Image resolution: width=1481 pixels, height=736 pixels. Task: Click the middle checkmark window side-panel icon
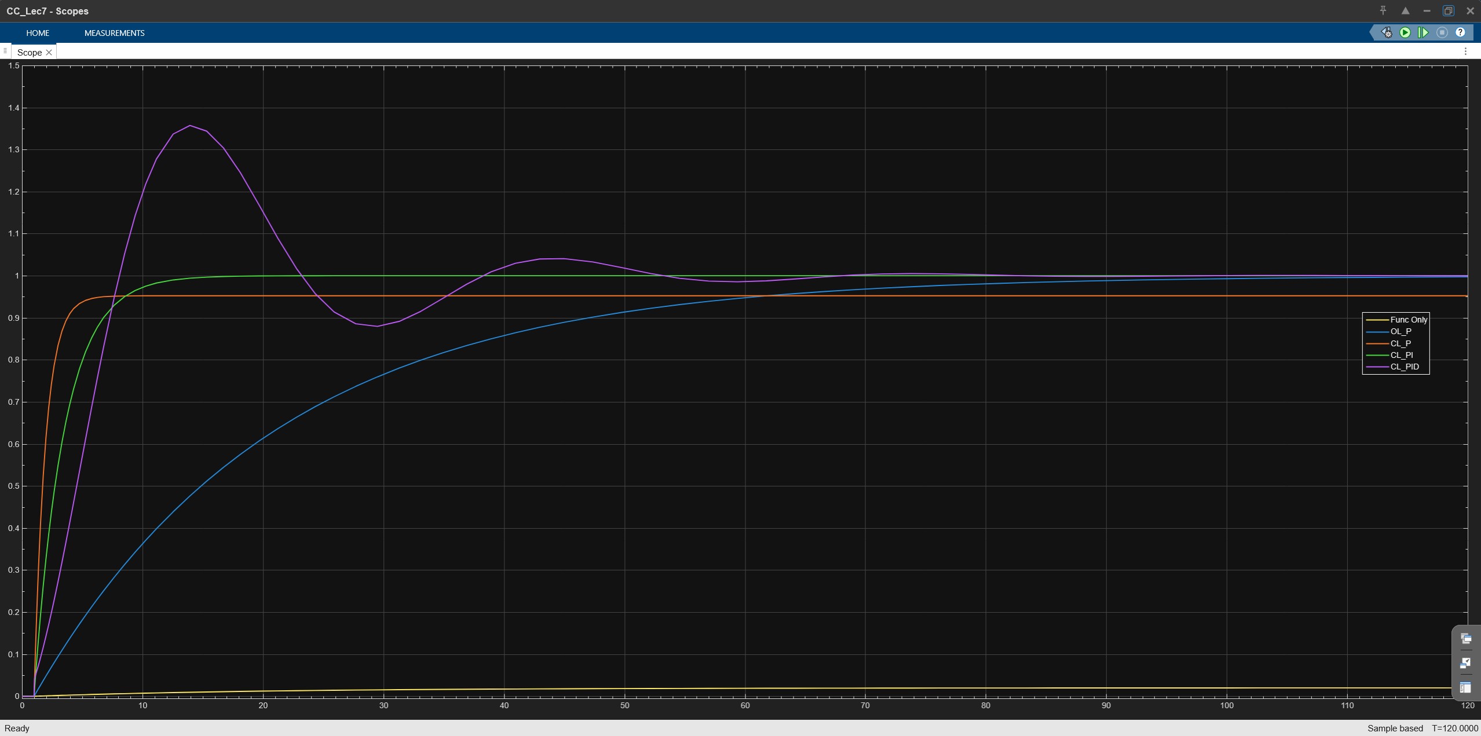1466,663
